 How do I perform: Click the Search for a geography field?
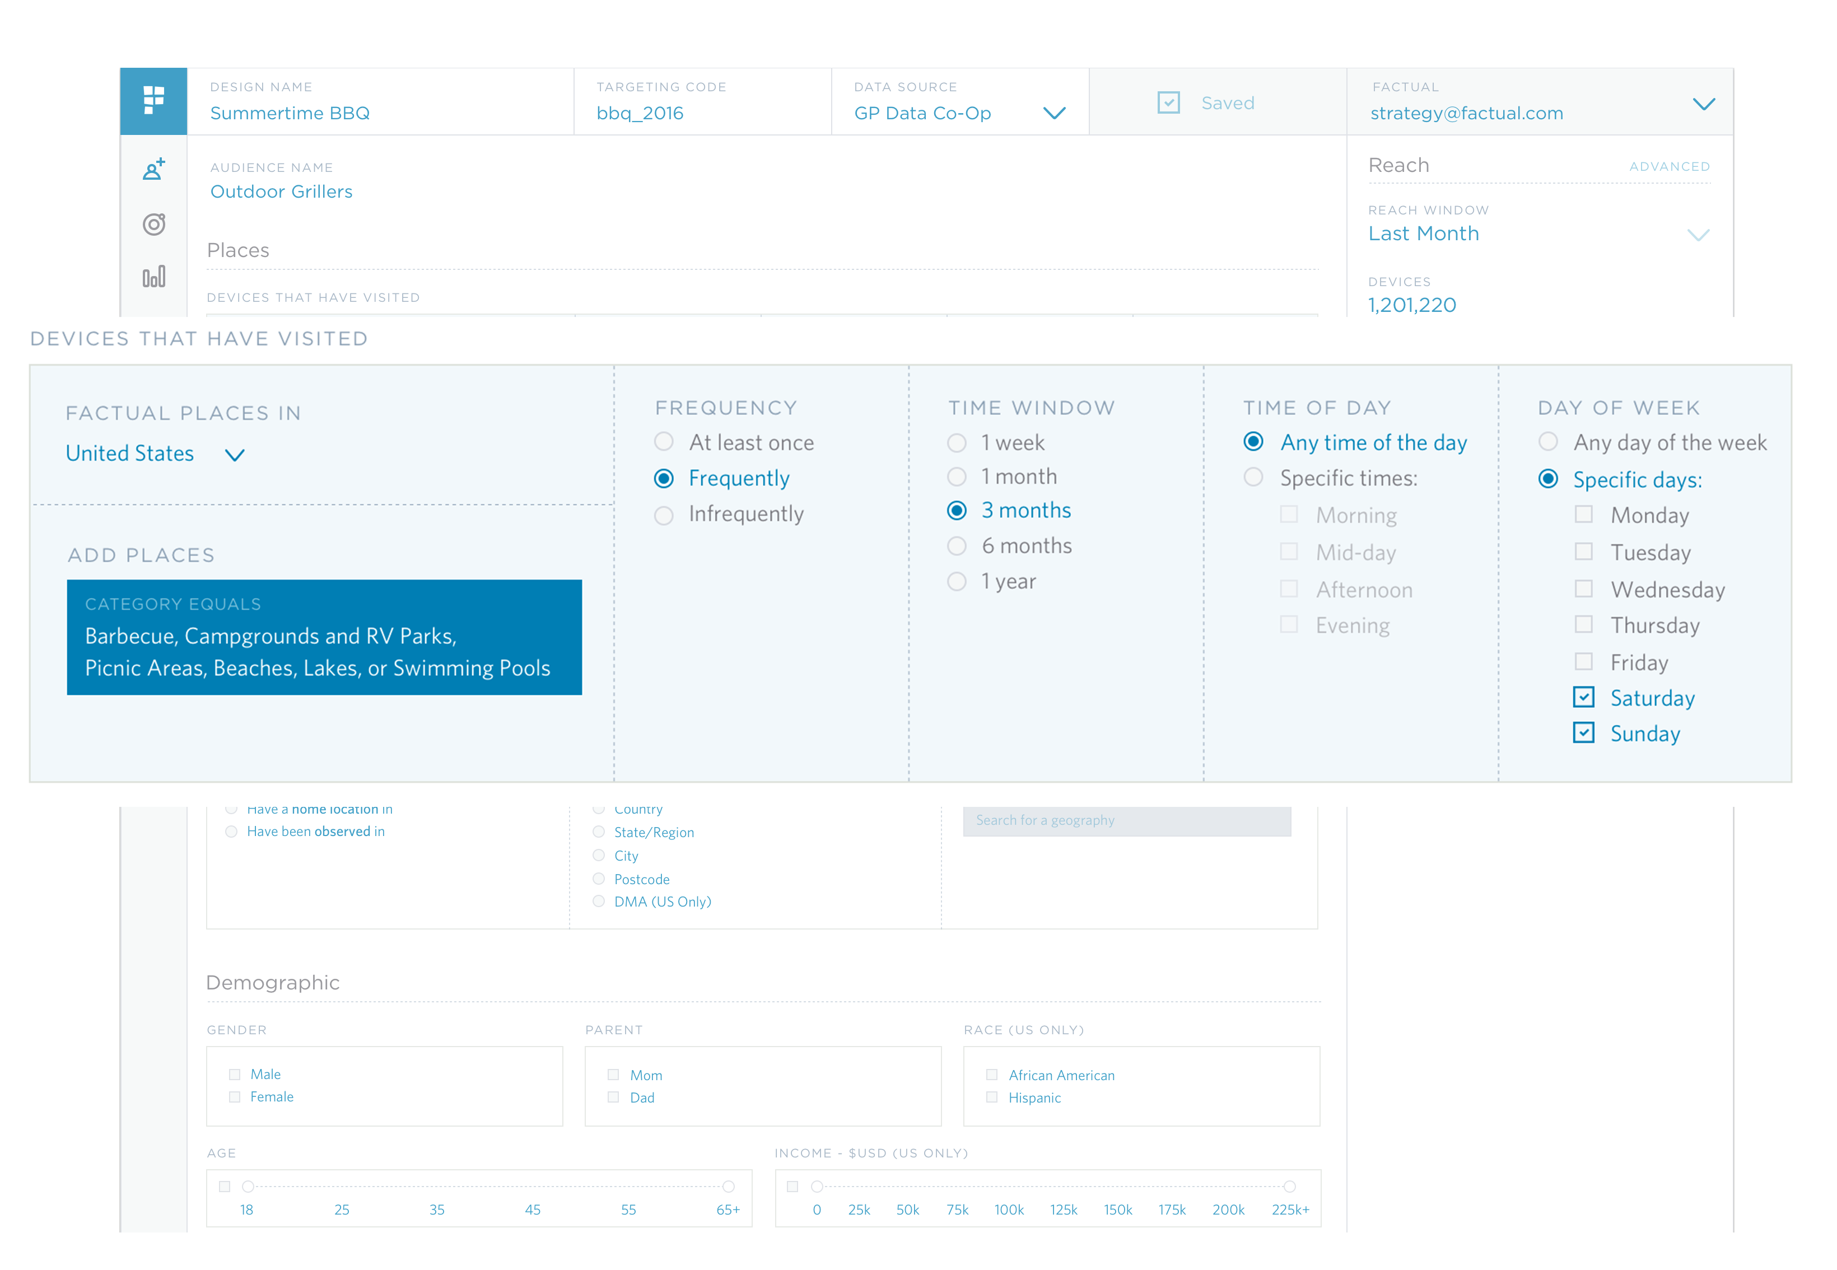pos(1127,821)
